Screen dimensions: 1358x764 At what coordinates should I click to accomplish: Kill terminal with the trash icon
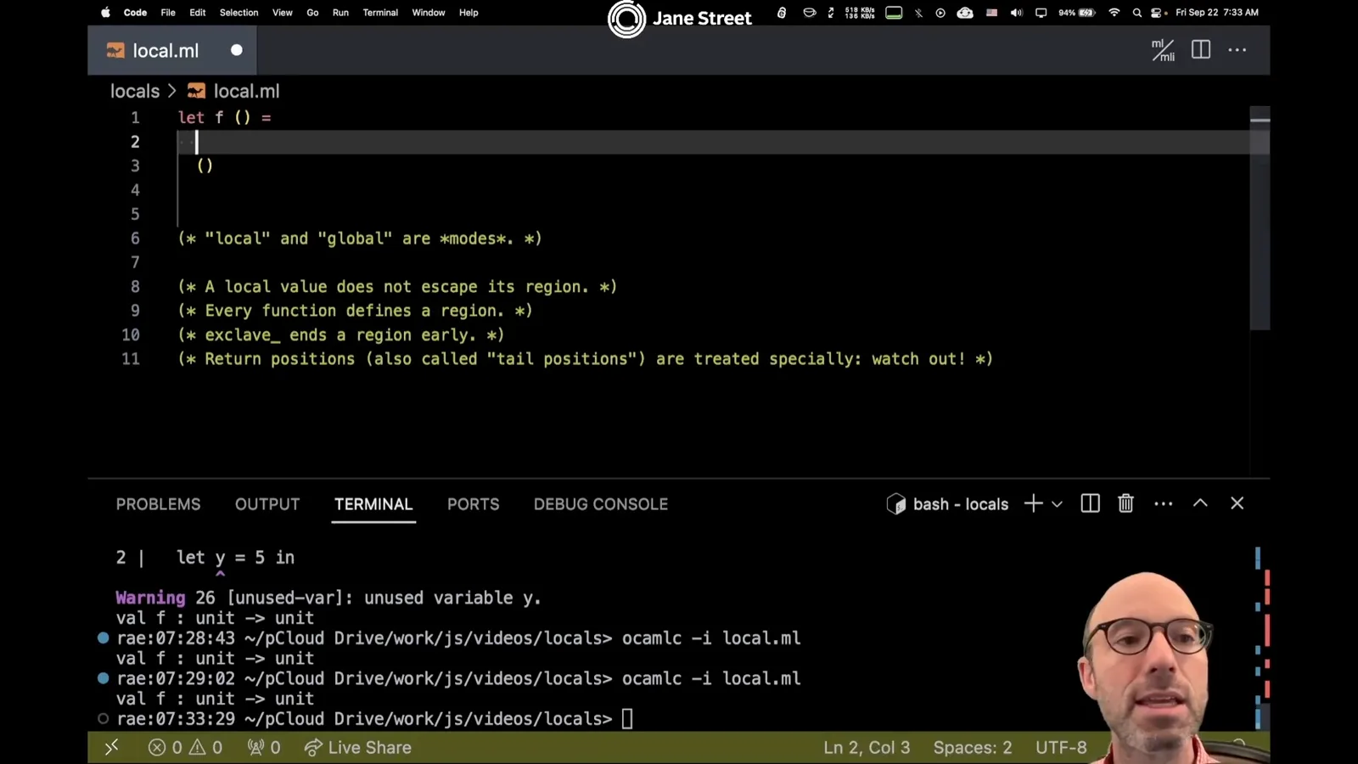(x=1125, y=503)
